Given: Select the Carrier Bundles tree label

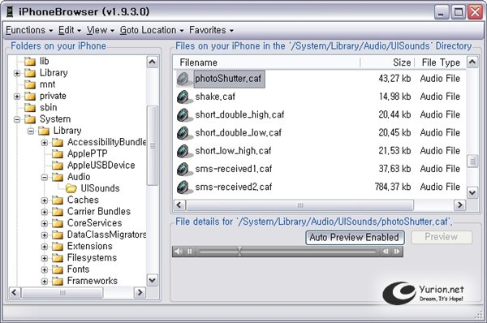Looking at the screenshot, I should 99,212.
